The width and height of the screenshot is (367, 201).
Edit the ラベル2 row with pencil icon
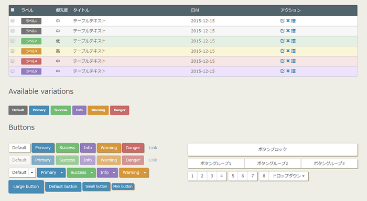pos(282,41)
